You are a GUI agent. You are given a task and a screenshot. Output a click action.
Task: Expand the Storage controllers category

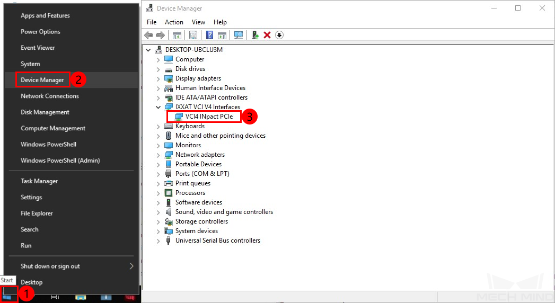point(158,221)
